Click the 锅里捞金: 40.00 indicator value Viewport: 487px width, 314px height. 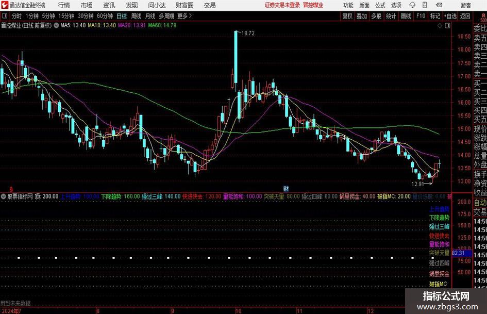(x=357, y=196)
